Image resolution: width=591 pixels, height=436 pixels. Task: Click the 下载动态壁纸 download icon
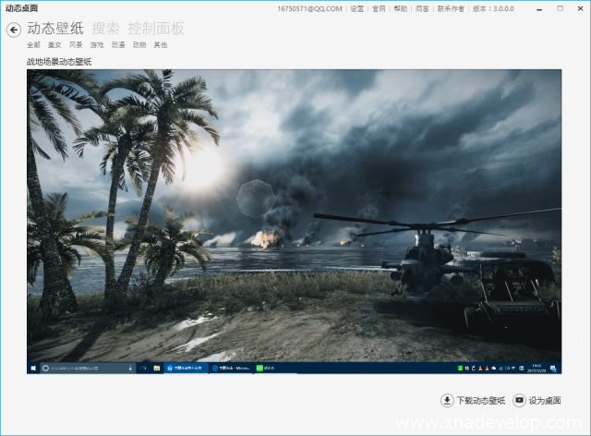point(447,401)
